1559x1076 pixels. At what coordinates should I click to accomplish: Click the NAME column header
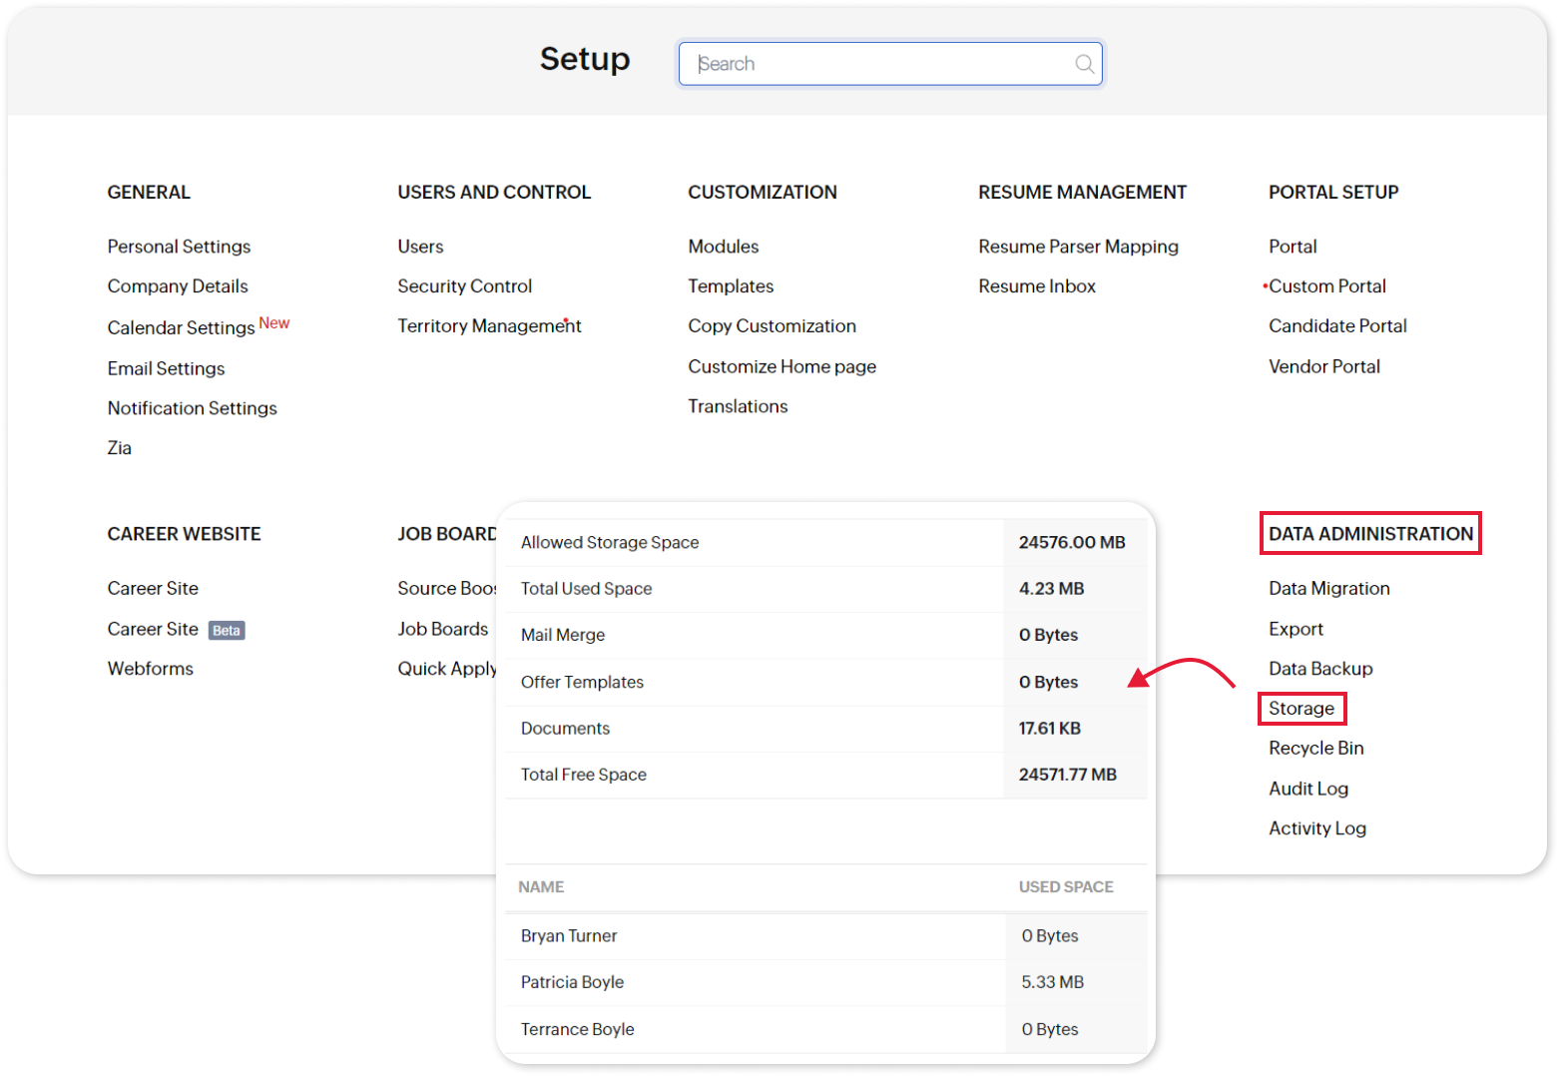click(541, 887)
